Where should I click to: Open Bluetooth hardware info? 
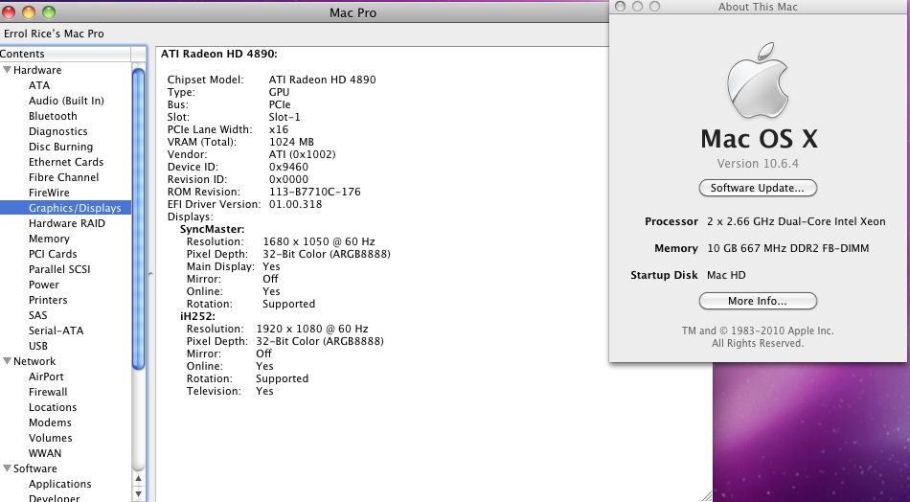(53, 116)
